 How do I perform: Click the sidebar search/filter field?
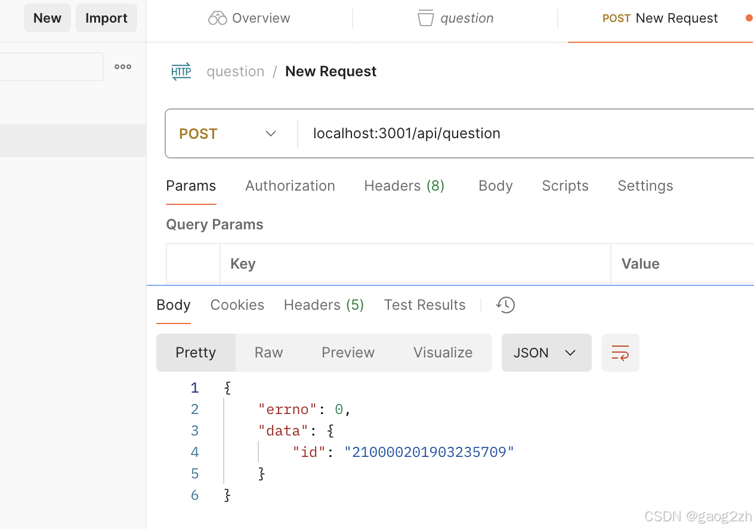[x=51, y=67]
